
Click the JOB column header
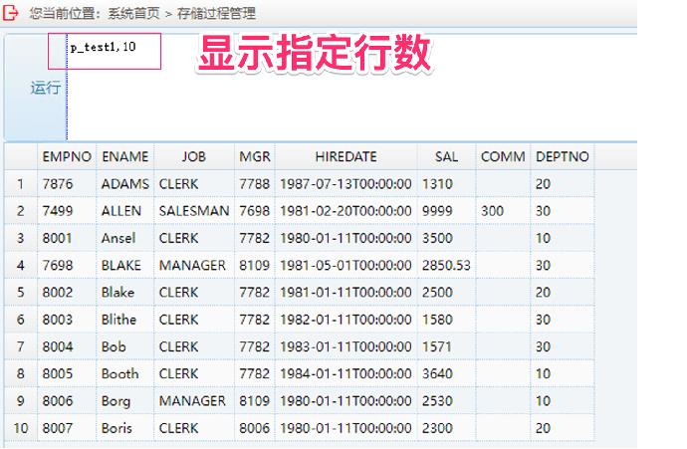(193, 157)
